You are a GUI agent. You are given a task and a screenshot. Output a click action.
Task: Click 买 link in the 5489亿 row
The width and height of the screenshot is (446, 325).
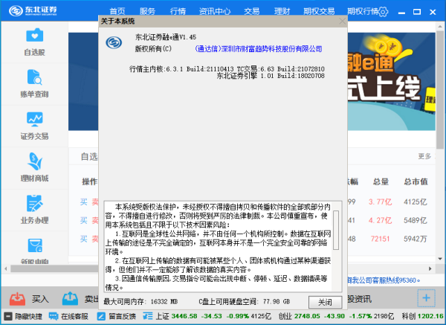pyautogui.click(x=83, y=220)
